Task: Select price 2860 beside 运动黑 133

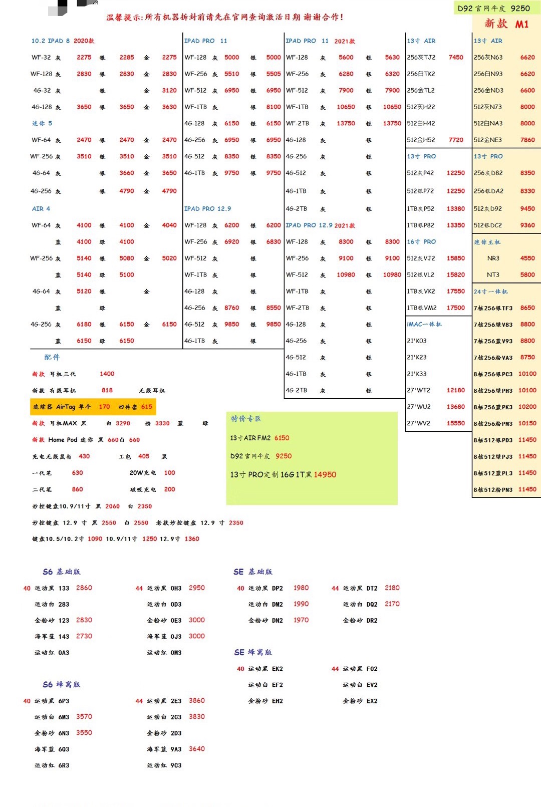Action: pos(84,588)
